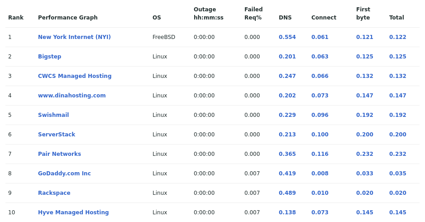Click Connect value 0.008 for GoDaddy
425x222 pixels.
tap(320, 174)
